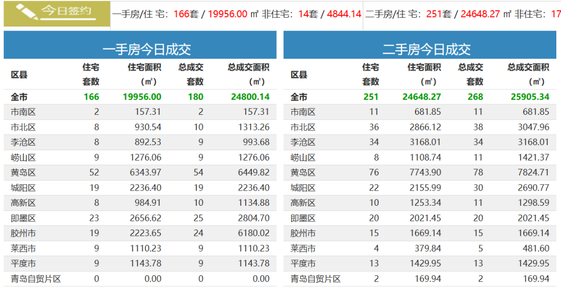
Task: Click 区县 column header in 一手房 table
Action: point(19,74)
